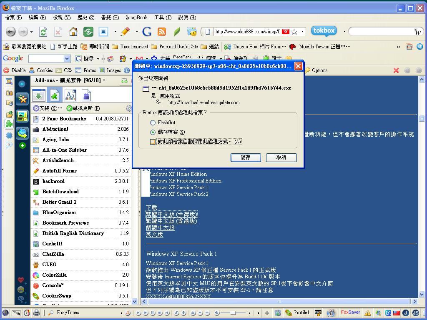The width and height of the screenshot is (427, 320).
Task: Click the FoxSaver status bar icon
Action: pyautogui.click(x=350, y=312)
